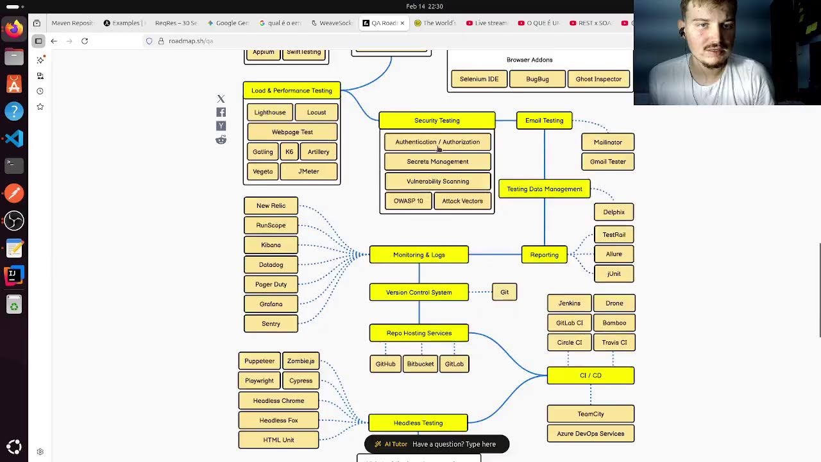
Task: Switch to the REST x SOAP tab
Action: 590,23
